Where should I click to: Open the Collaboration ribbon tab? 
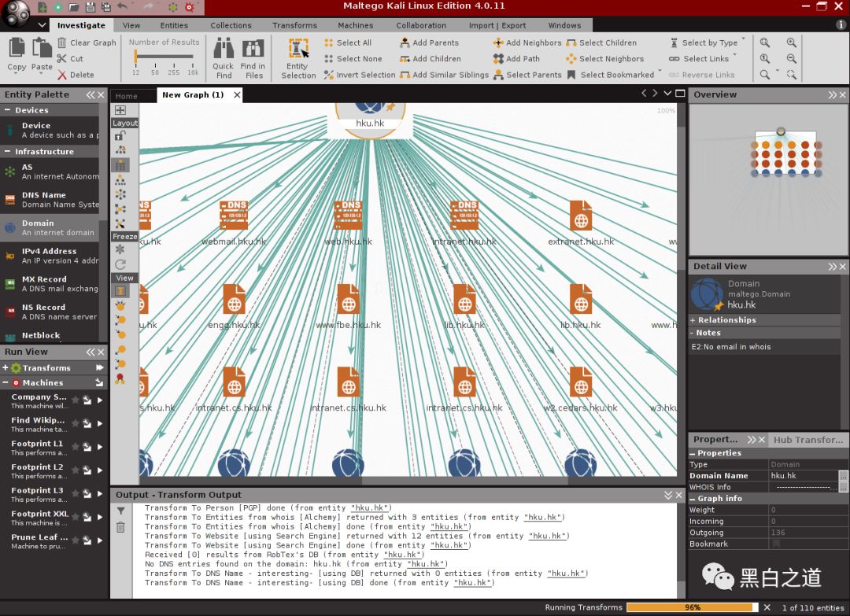point(421,25)
